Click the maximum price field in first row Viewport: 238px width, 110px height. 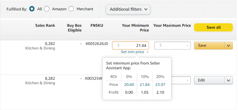pos(173,45)
